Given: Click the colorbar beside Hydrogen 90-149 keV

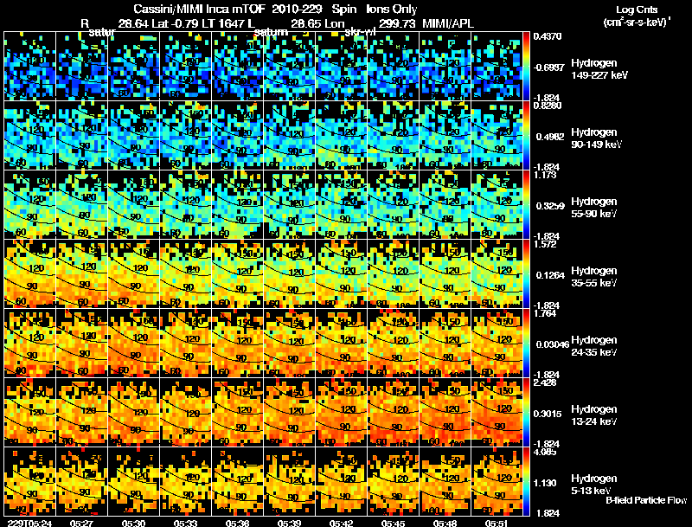Looking at the screenshot, I should 527,136.
